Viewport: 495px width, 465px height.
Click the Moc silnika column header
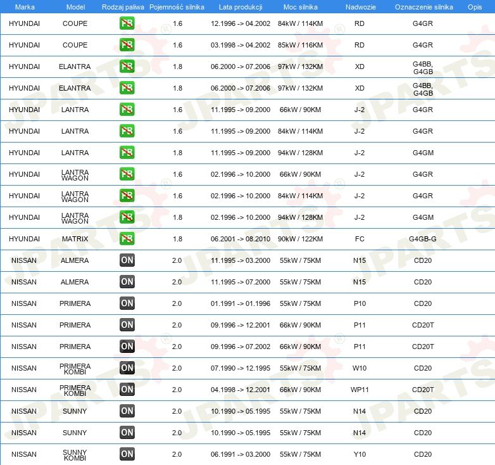click(300, 7)
